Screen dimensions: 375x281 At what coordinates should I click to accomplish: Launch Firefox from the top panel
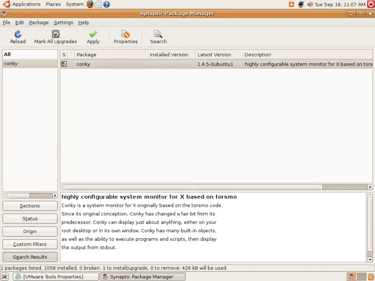90,4
